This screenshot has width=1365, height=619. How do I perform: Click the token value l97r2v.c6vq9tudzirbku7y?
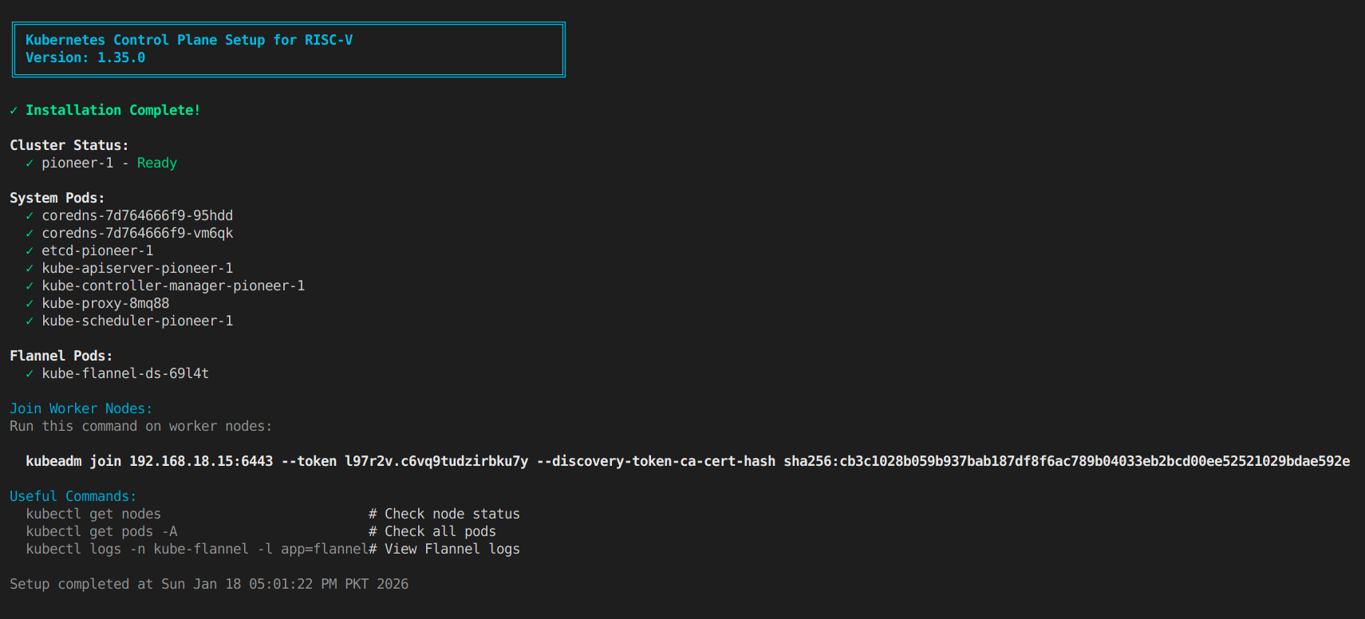tap(436, 461)
